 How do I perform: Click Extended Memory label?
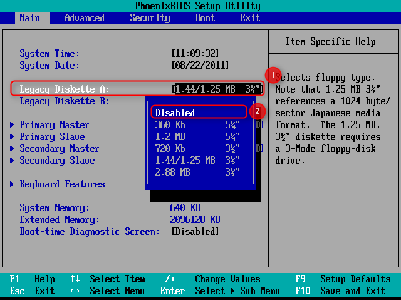coord(60,220)
